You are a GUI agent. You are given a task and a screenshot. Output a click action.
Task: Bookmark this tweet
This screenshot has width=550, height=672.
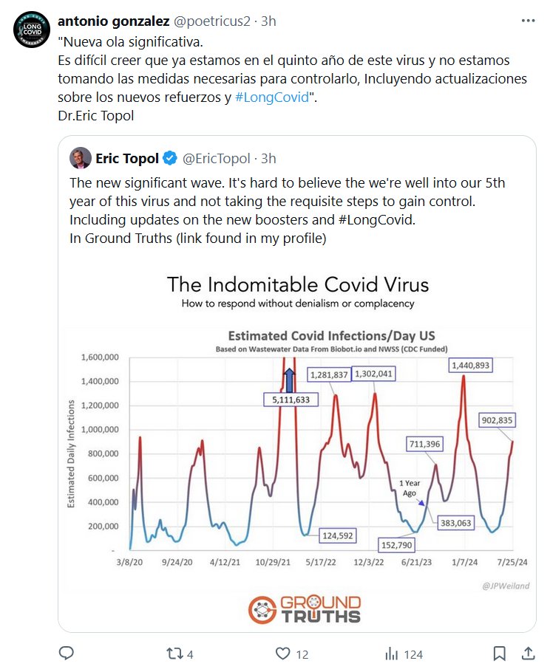pos(500,654)
